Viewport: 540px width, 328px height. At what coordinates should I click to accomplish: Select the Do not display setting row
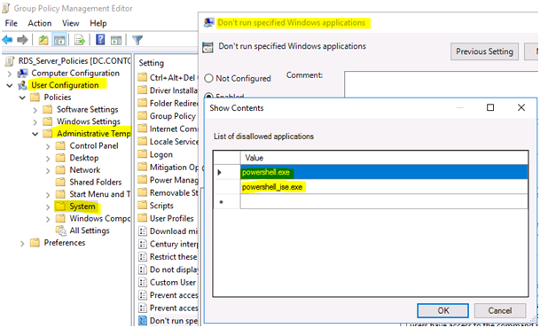pos(168,269)
